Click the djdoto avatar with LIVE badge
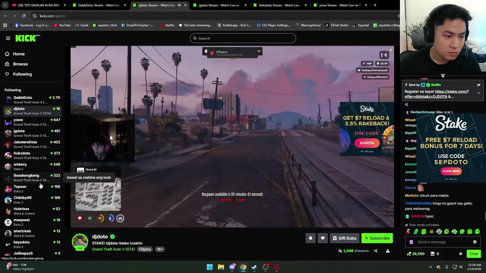Image resolution: width=486 pixels, height=273 pixels. 80,242
